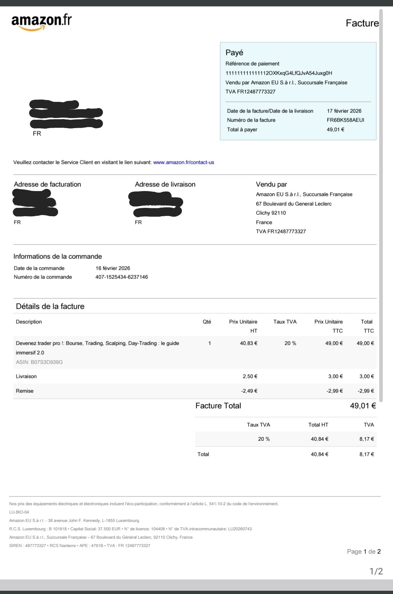This screenshot has width=393, height=594.
Task: Click the Page 1 de 2 indicator
Action: tap(364, 551)
